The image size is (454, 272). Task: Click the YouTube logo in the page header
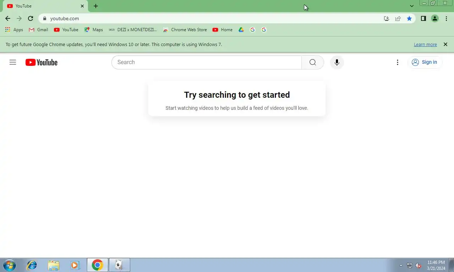click(x=41, y=62)
